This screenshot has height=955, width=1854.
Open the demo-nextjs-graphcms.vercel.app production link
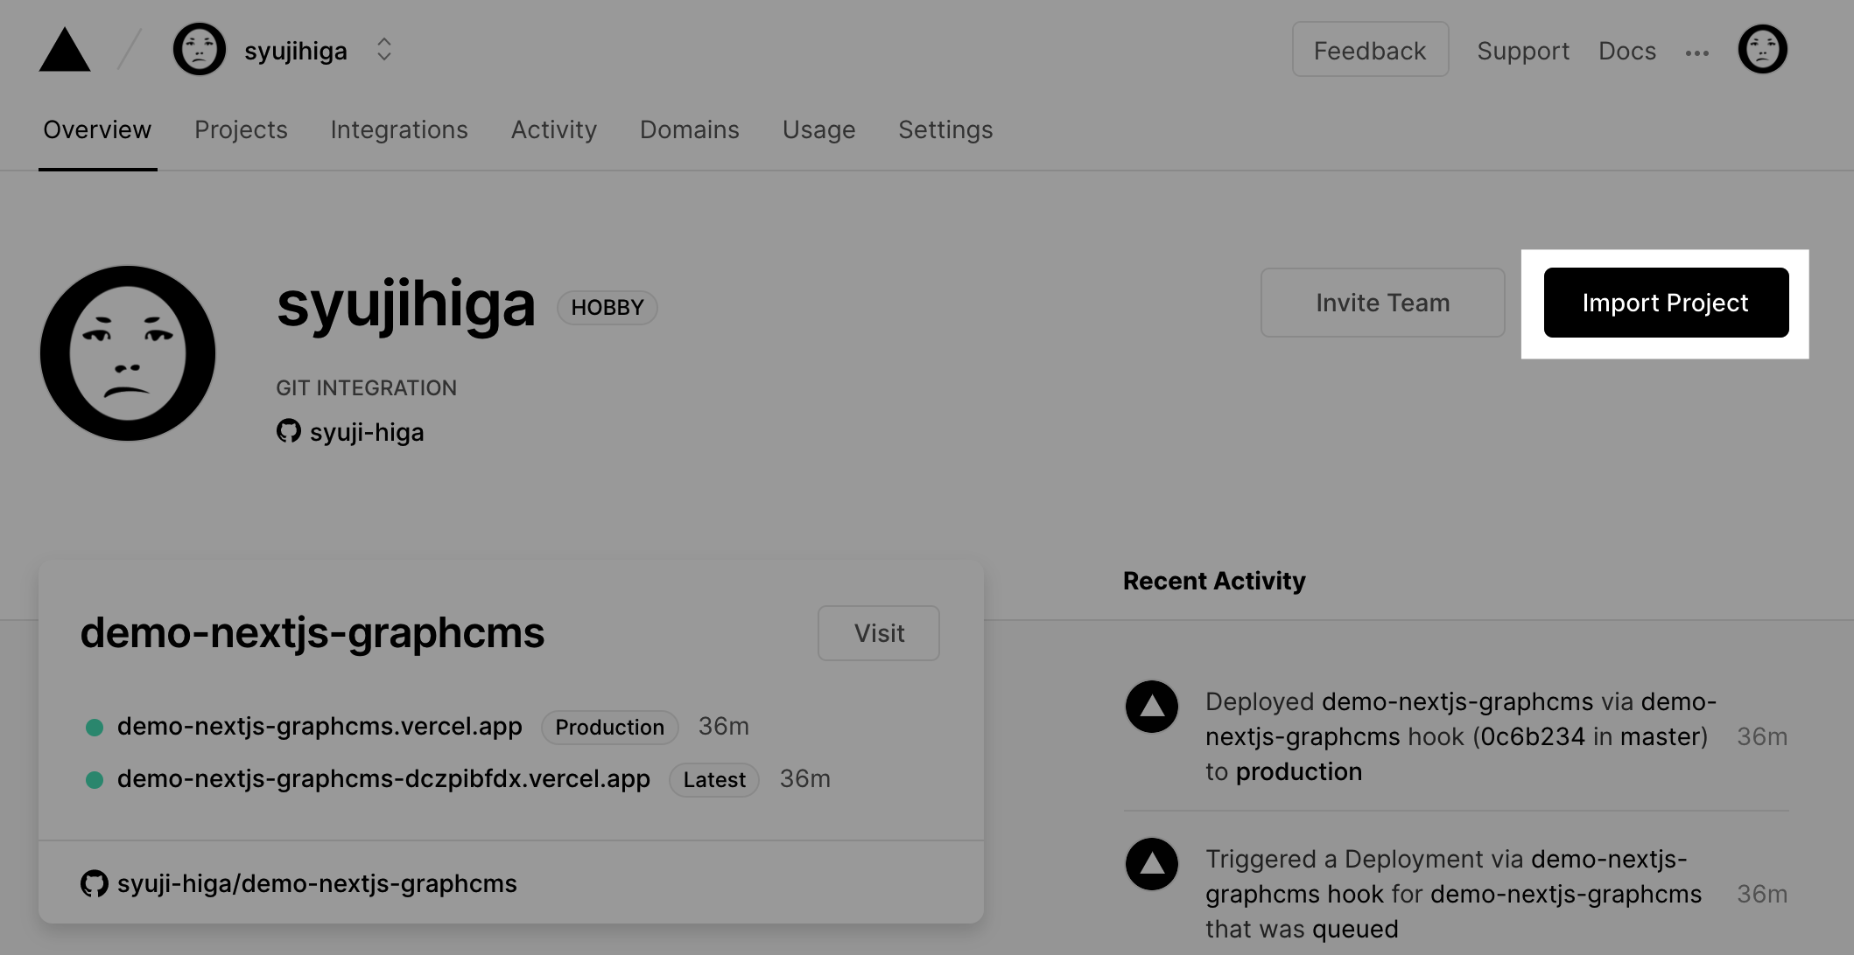point(320,726)
